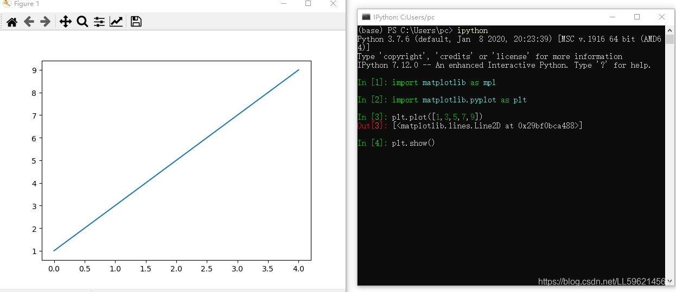This screenshot has width=676, height=292.
Task: Click the Figure 1 window app icon
Action: tap(7, 4)
